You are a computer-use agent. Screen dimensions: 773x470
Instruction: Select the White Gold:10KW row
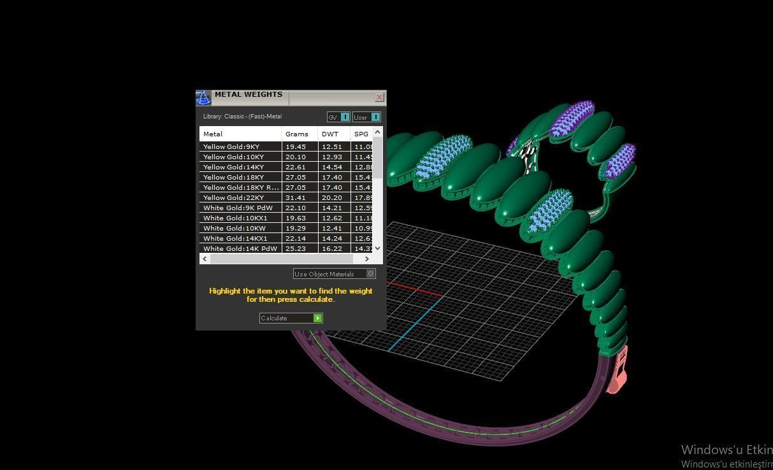tap(286, 228)
